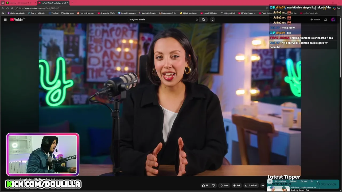This screenshot has height=192, width=342.
Task: Open the '(2) Modding GTA S...' bookmark
Action: point(106,13)
